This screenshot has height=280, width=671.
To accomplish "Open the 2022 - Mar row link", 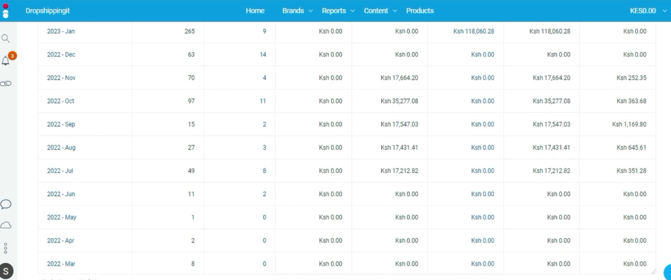I will [x=61, y=264].
